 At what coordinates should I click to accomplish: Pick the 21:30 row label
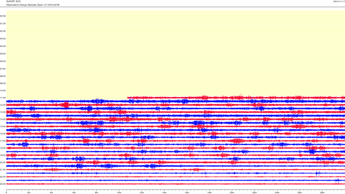(x=3, y=170)
